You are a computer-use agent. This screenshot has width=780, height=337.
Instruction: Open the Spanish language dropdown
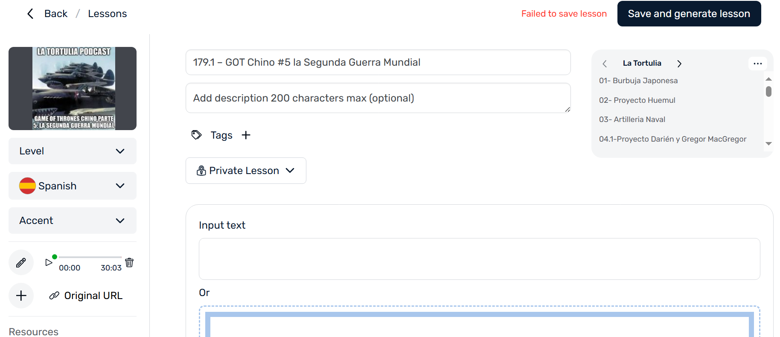(x=73, y=186)
